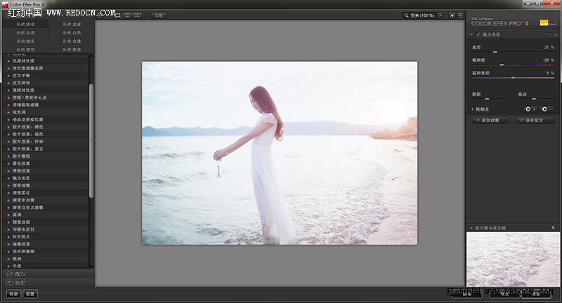Click the 比较 compare button

point(159,15)
